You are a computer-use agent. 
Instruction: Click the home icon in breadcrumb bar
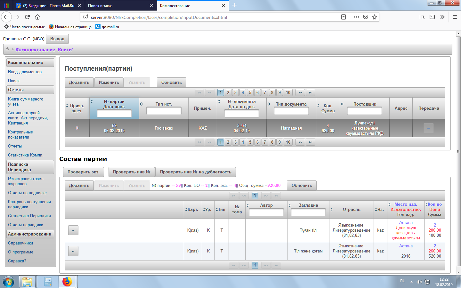pyautogui.click(x=8, y=49)
